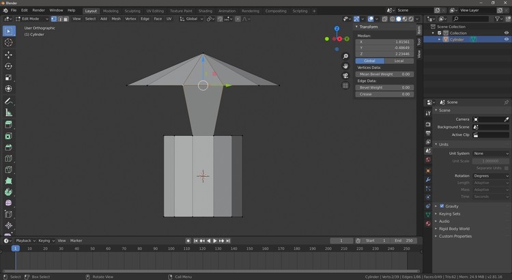Image resolution: width=512 pixels, height=280 pixels.
Task: Toggle camera view in viewport gizmo
Action: click(x=346, y=75)
